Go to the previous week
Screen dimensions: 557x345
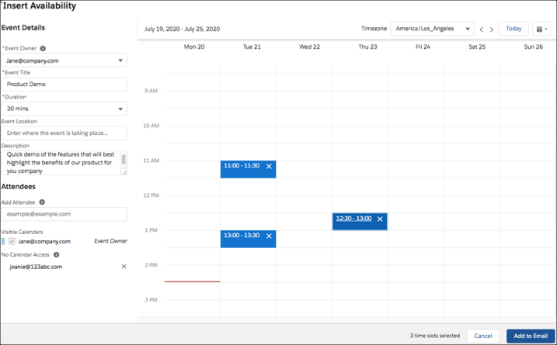(482, 29)
